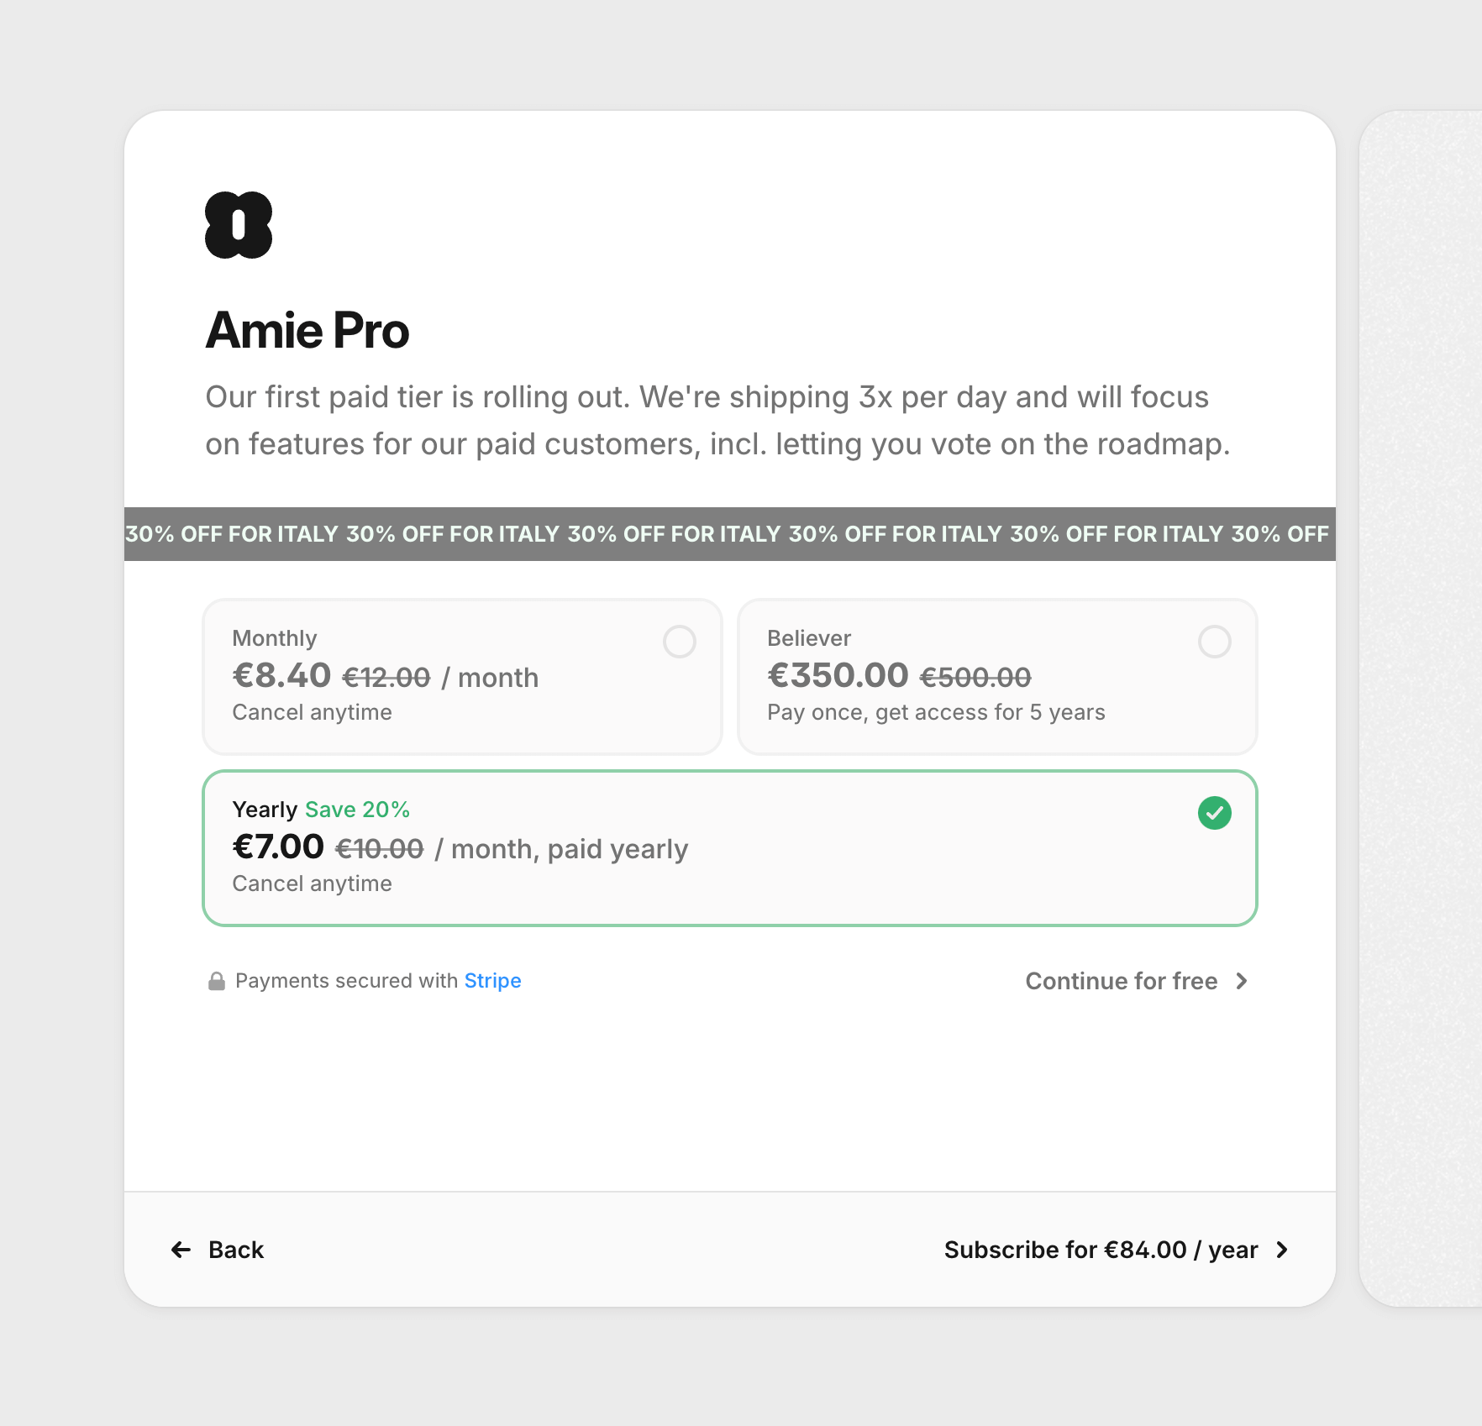This screenshot has height=1426, width=1482.
Task: Select the Believer plan radio button
Action: click(x=1214, y=642)
